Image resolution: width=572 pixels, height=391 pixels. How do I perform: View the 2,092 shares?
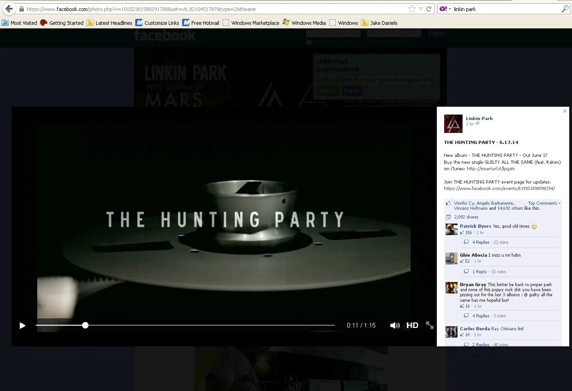pyautogui.click(x=466, y=217)
